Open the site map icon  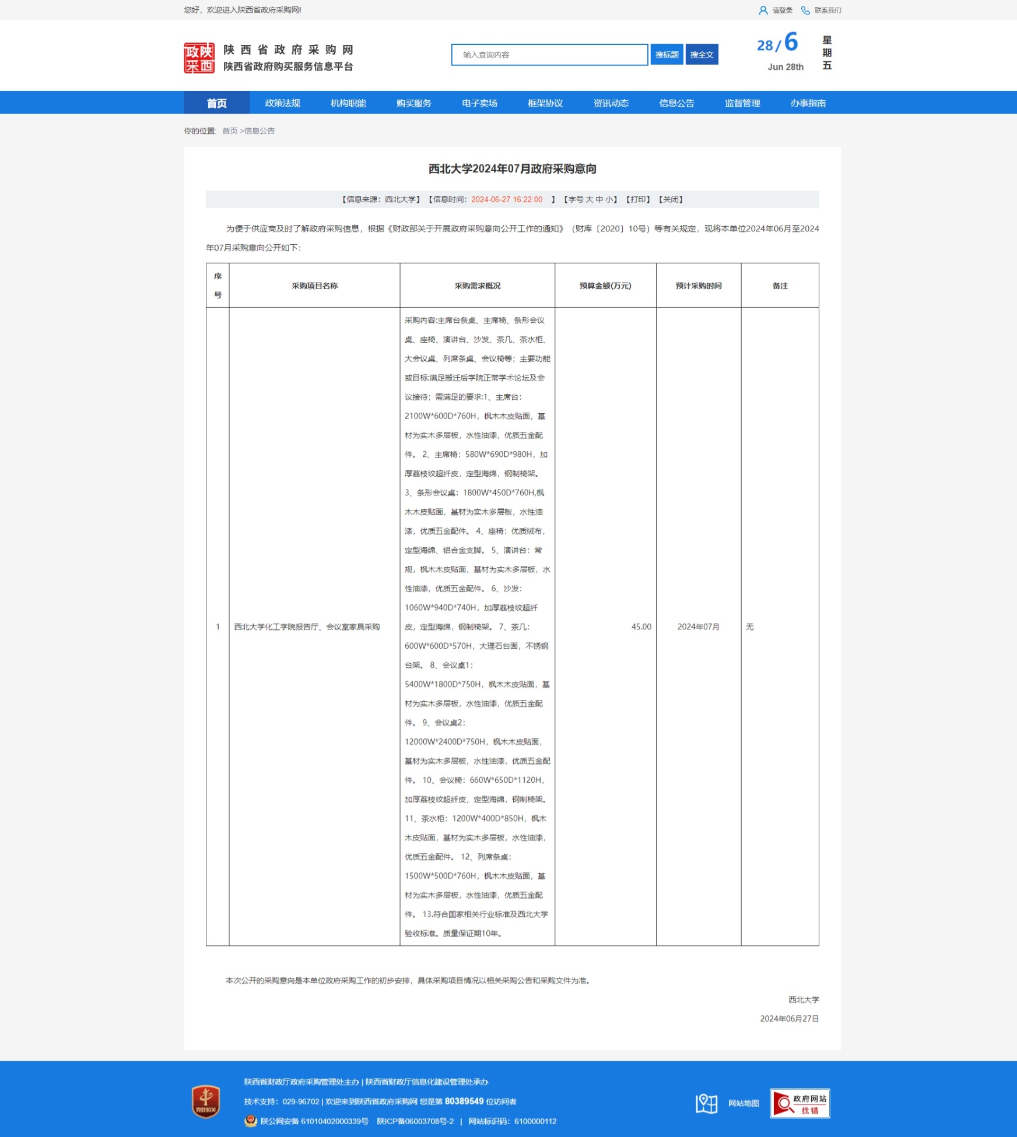(x=706, y=1103)
